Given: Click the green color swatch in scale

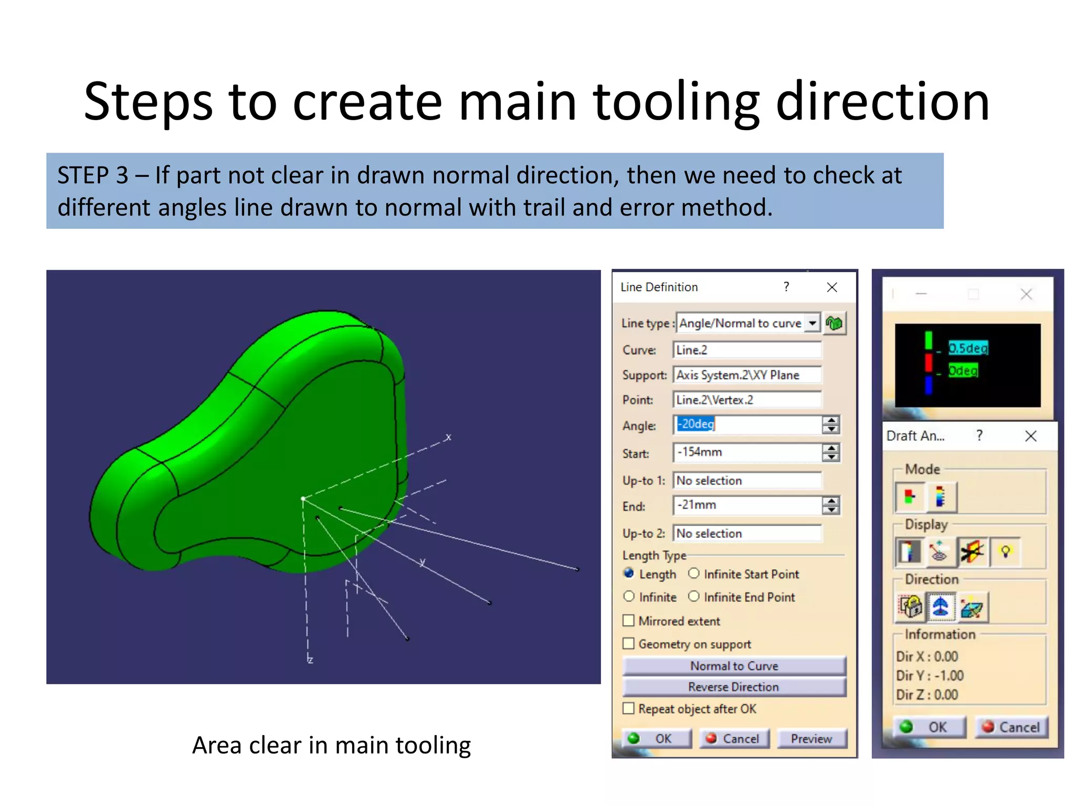Looking at the screenshot, I should tap(928, 340).
